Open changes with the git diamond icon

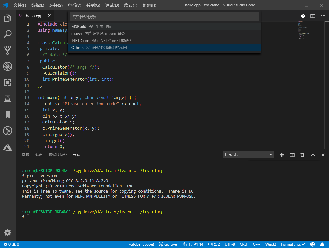tap(303, 16)
